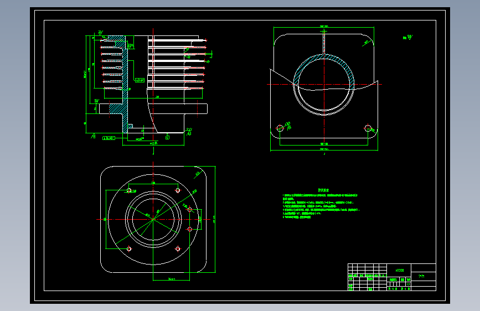This screenshot has height=311, width=480.
Task: Click the upper-left bolt hole in the plan view
Action: click(x=129, y=190)
